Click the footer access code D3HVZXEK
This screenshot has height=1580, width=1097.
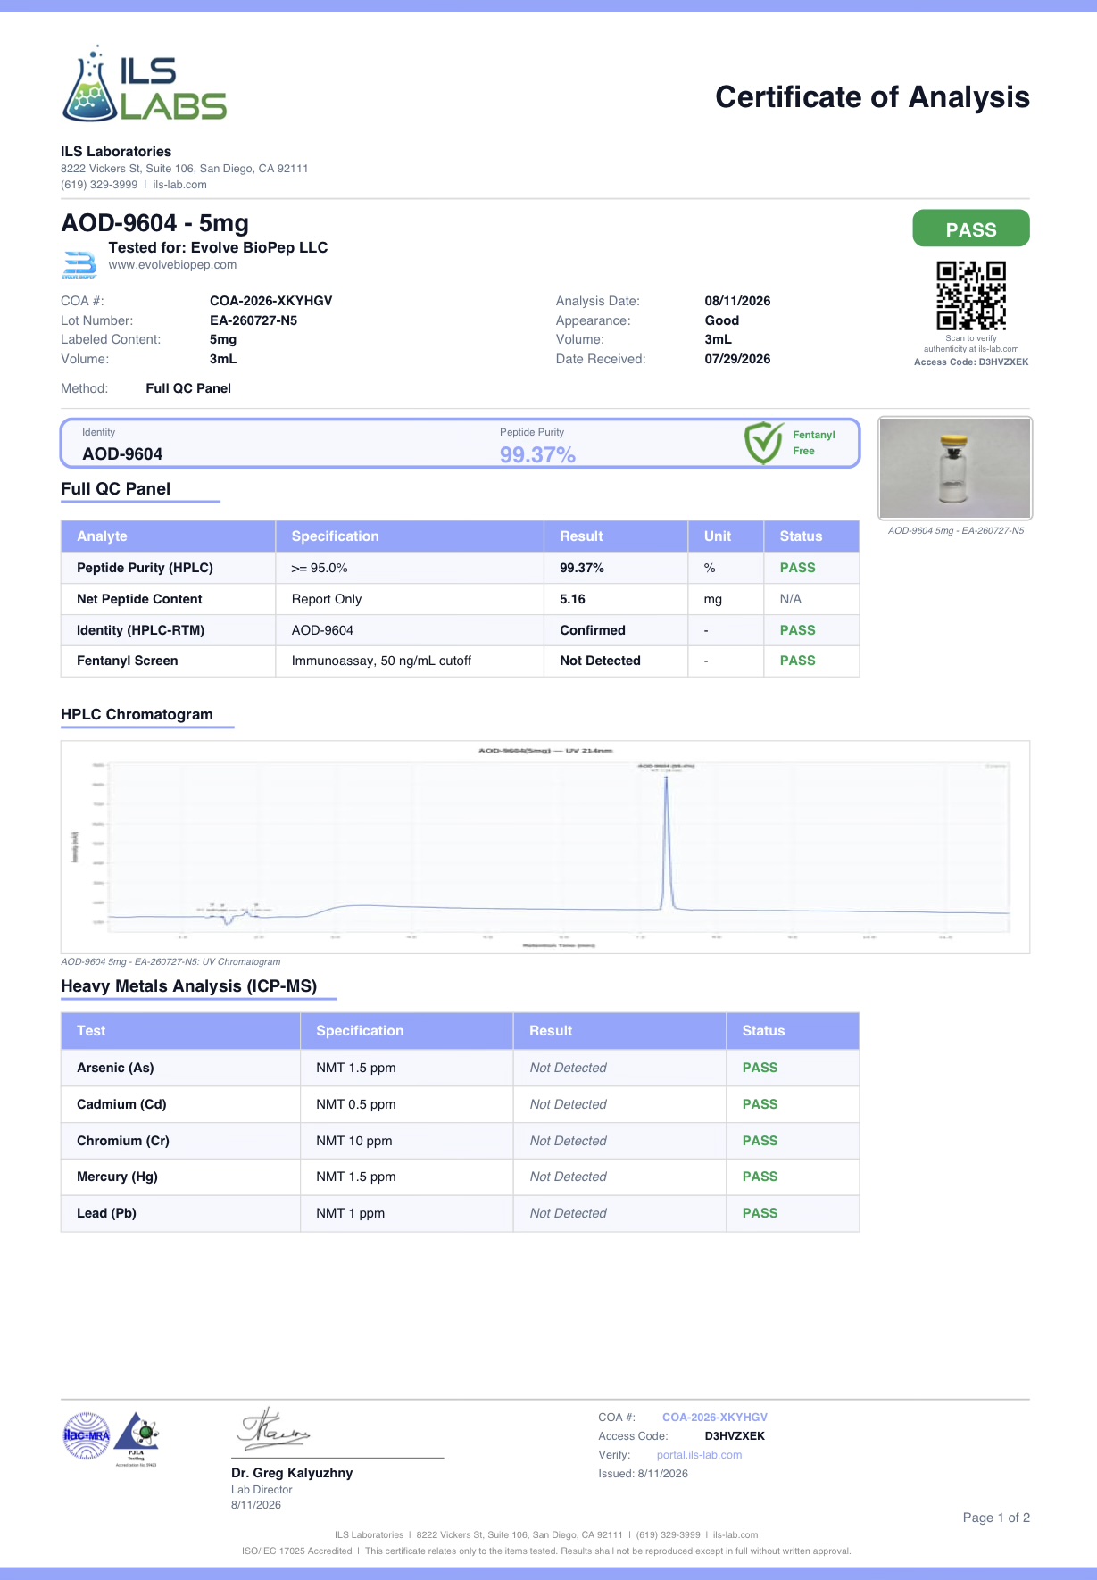click(735, 1436)
